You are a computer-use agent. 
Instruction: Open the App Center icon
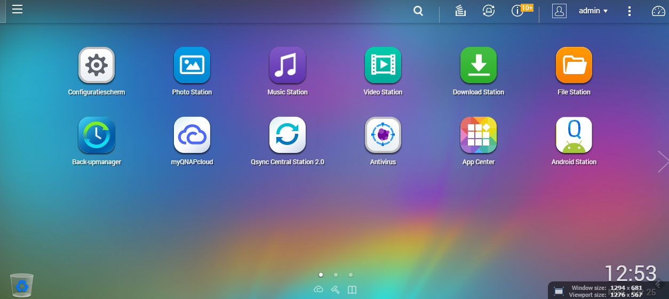tap(479, 135)
